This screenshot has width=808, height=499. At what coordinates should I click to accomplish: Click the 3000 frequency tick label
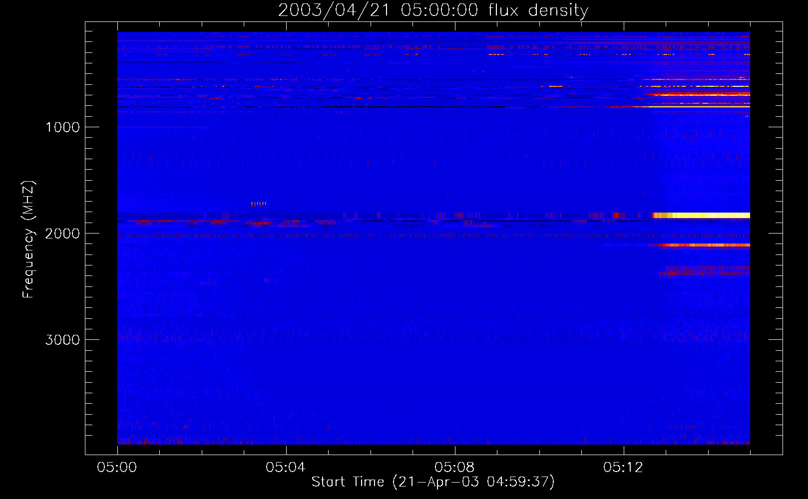(x=62, y=340)
